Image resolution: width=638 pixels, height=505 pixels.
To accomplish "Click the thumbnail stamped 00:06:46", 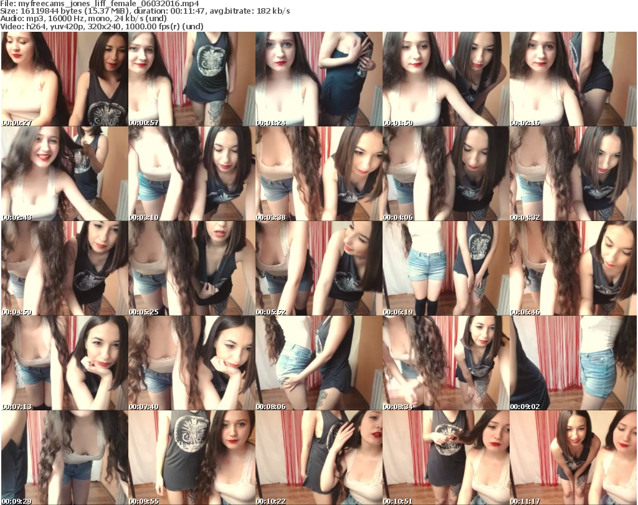I will pyautogui.click(x=573, y=268).
